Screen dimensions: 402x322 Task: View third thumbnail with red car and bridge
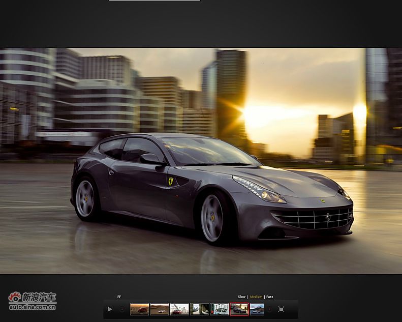pos(179,309)
